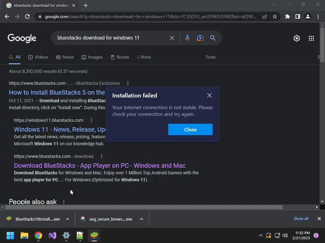The height and width of the screenshot is (243, 325).
Task: Open the clock showing 11:32 PM
Action: (x=301, y=235)
